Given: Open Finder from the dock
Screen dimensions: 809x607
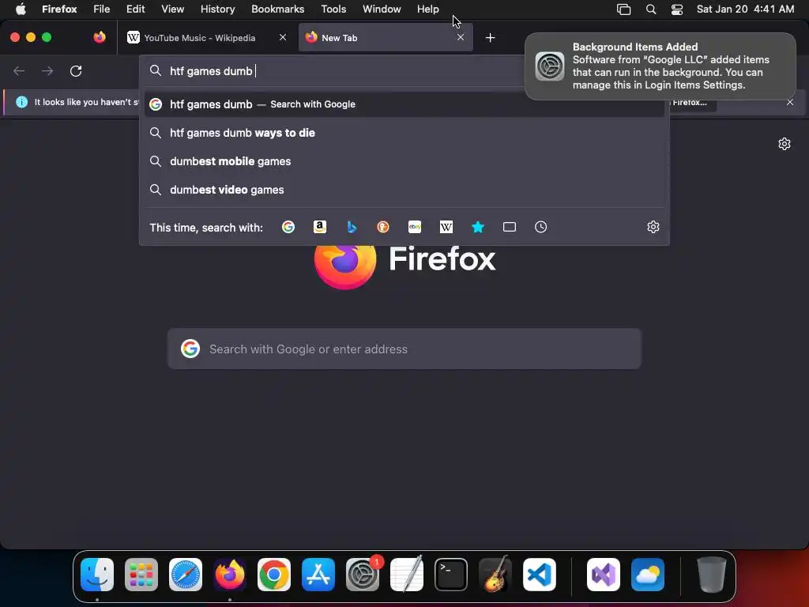Looking at the screenshot, I should coord(97,575).
